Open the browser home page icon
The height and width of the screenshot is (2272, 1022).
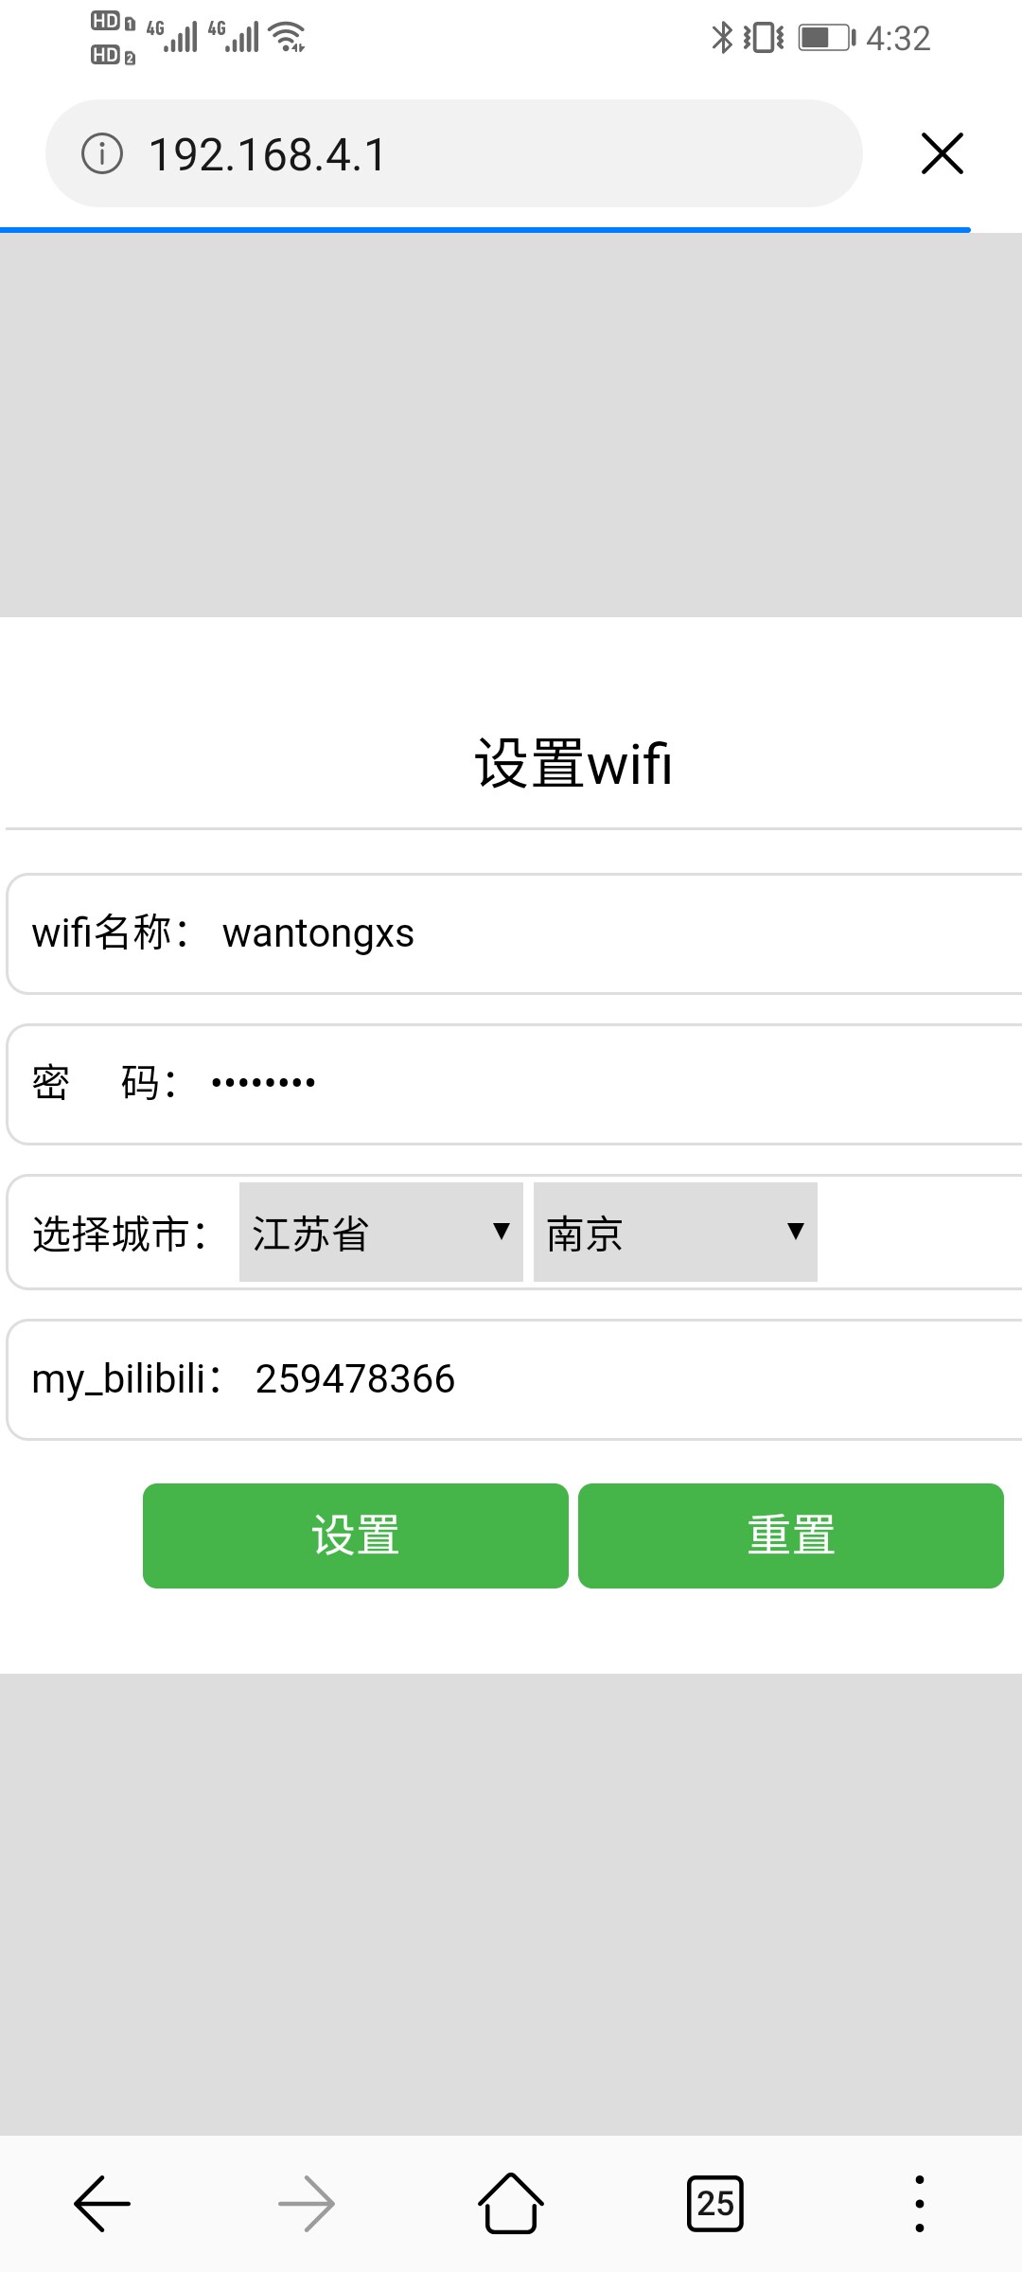[x=511, y=2204]
